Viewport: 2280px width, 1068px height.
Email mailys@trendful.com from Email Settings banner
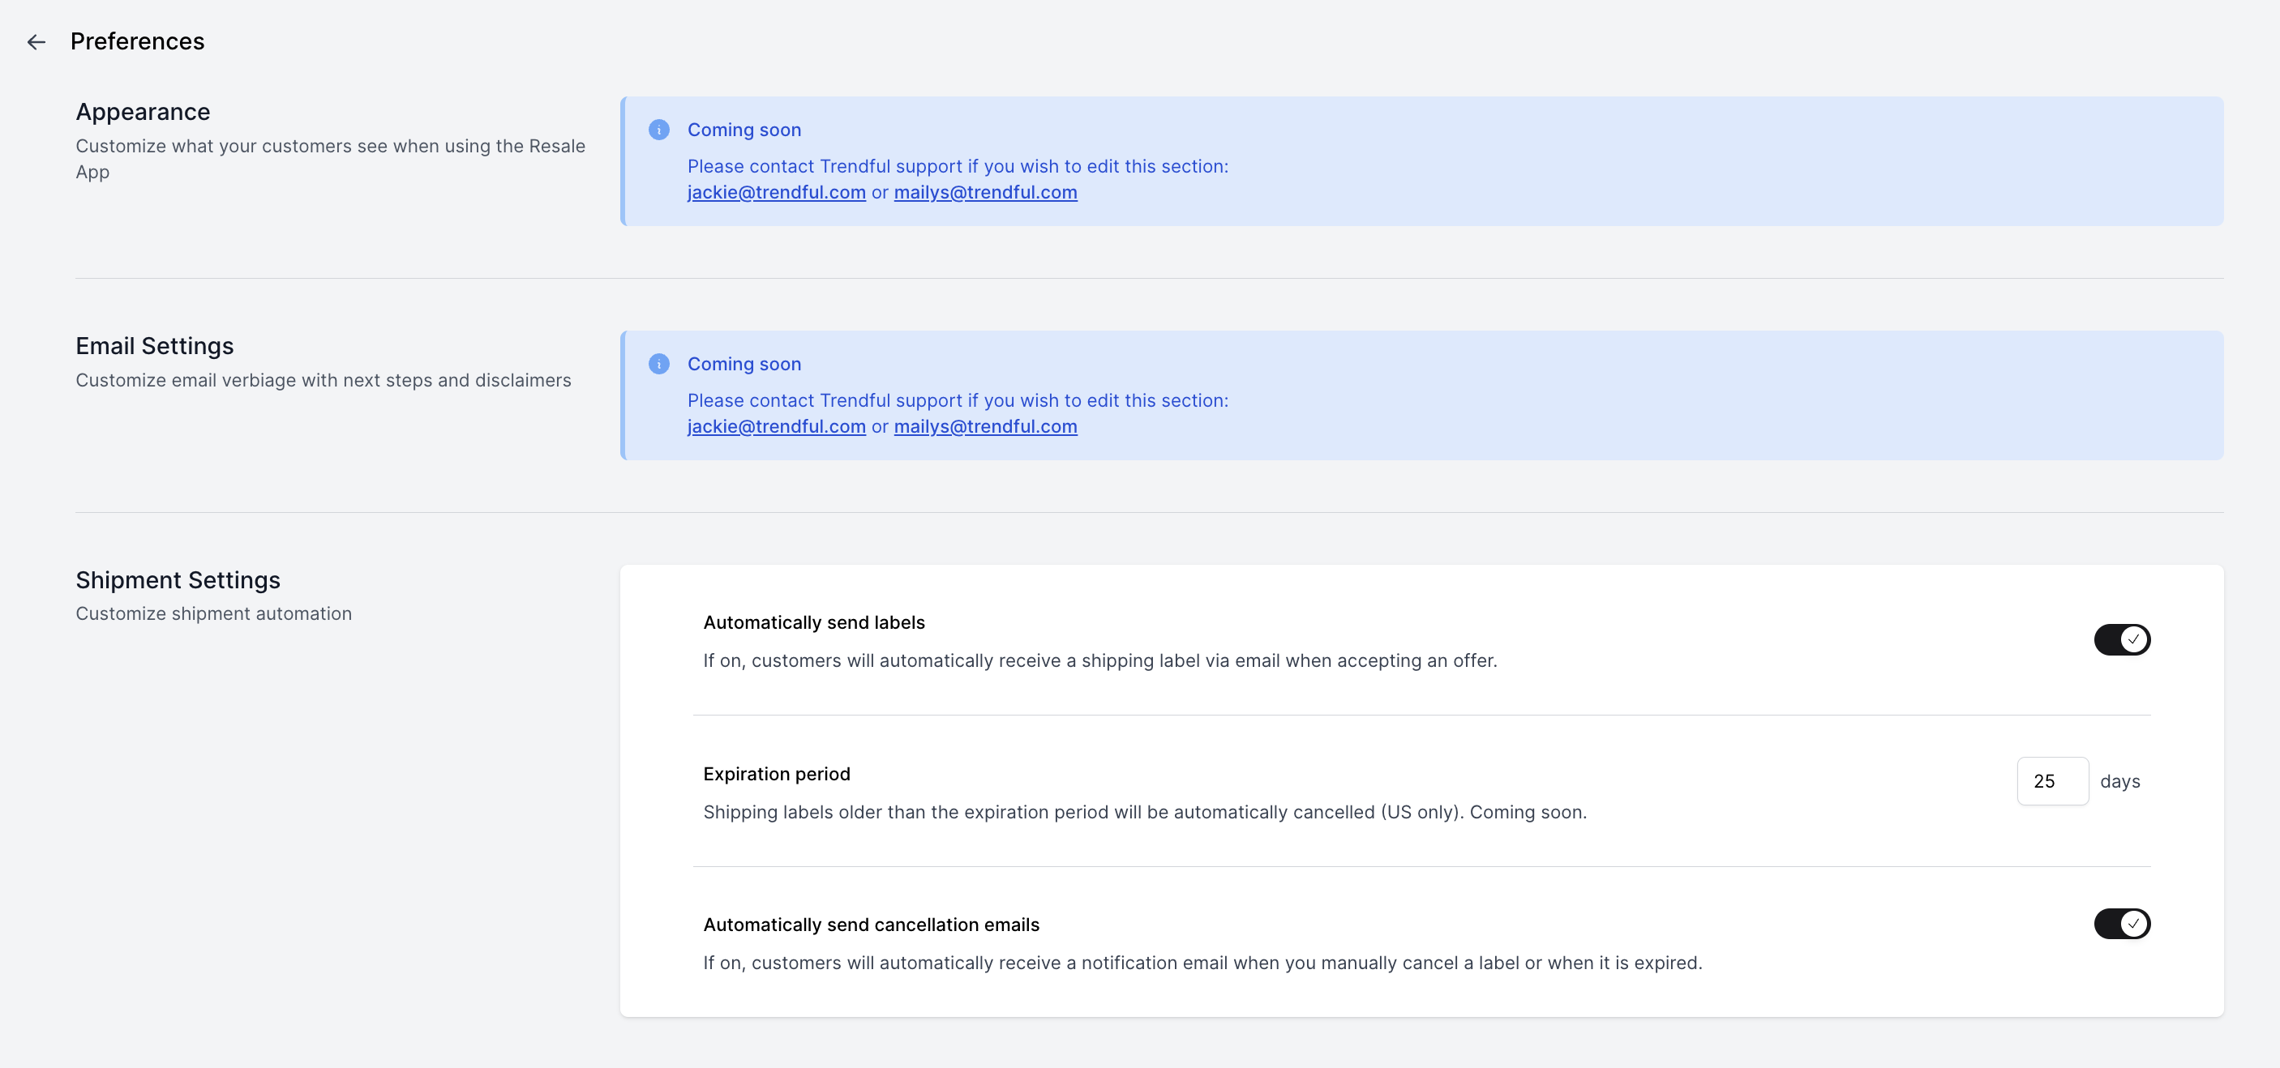(x=985, y=426)
